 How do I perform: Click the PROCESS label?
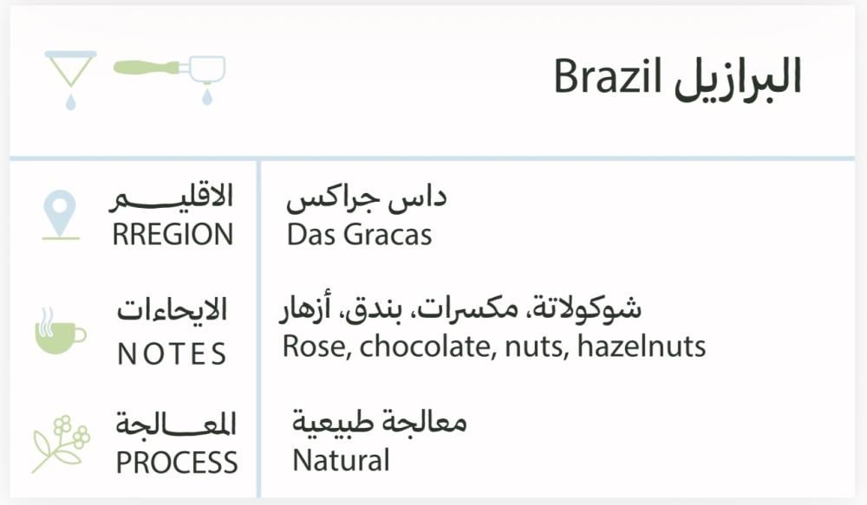pos(176,463)
